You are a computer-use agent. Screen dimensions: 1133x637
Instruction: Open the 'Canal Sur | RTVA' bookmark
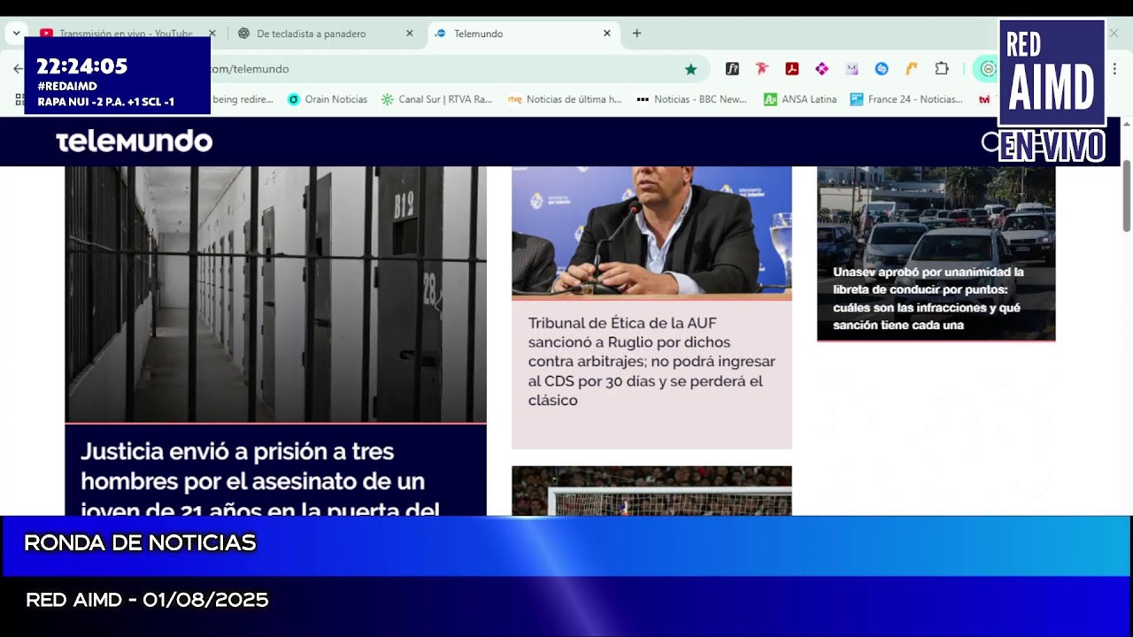click(x=436, y=99)
